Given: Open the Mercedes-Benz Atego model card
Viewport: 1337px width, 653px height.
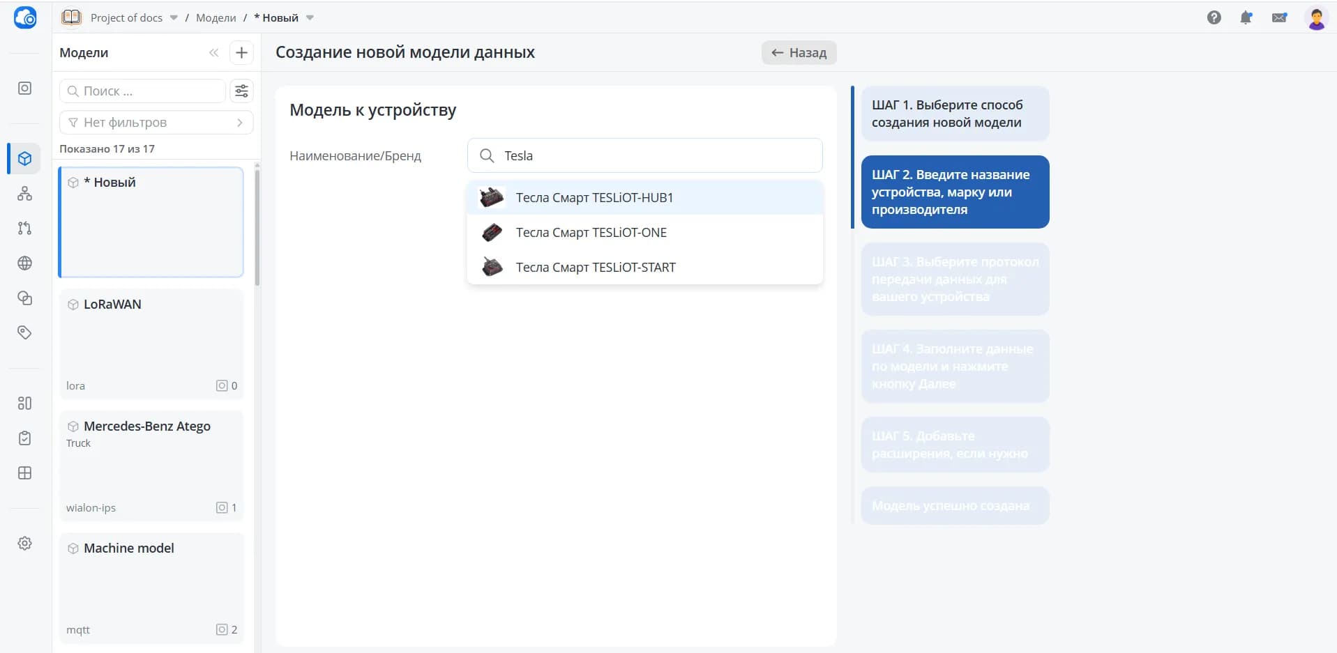Looking at the screenshot, I should (x=151, y=466).
